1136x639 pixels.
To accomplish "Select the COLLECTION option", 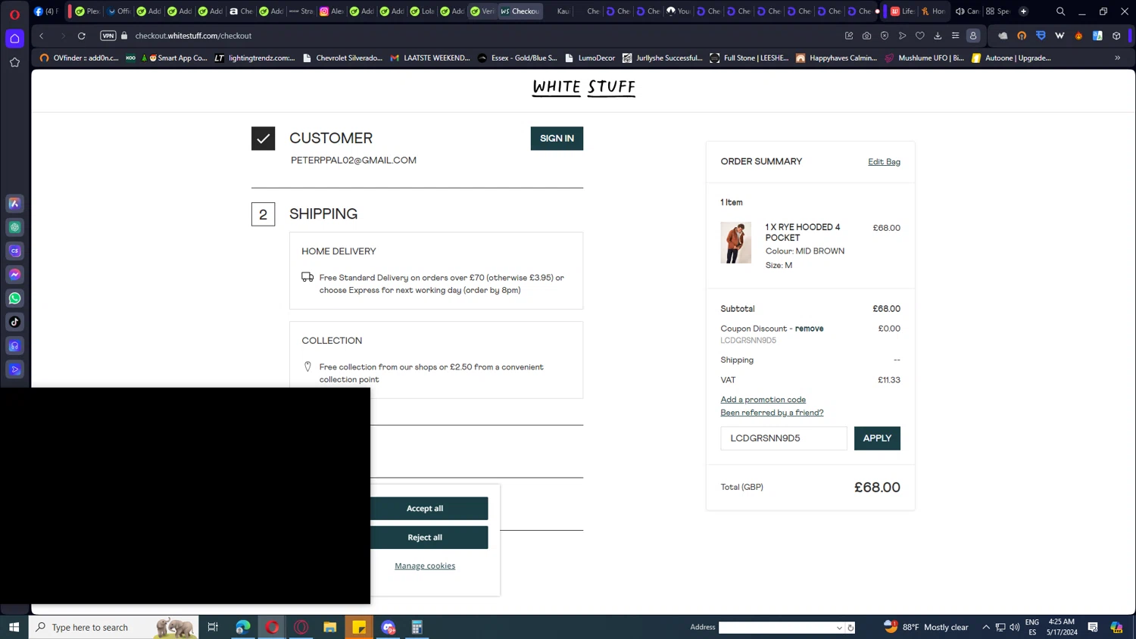I will tap(436, 360).
